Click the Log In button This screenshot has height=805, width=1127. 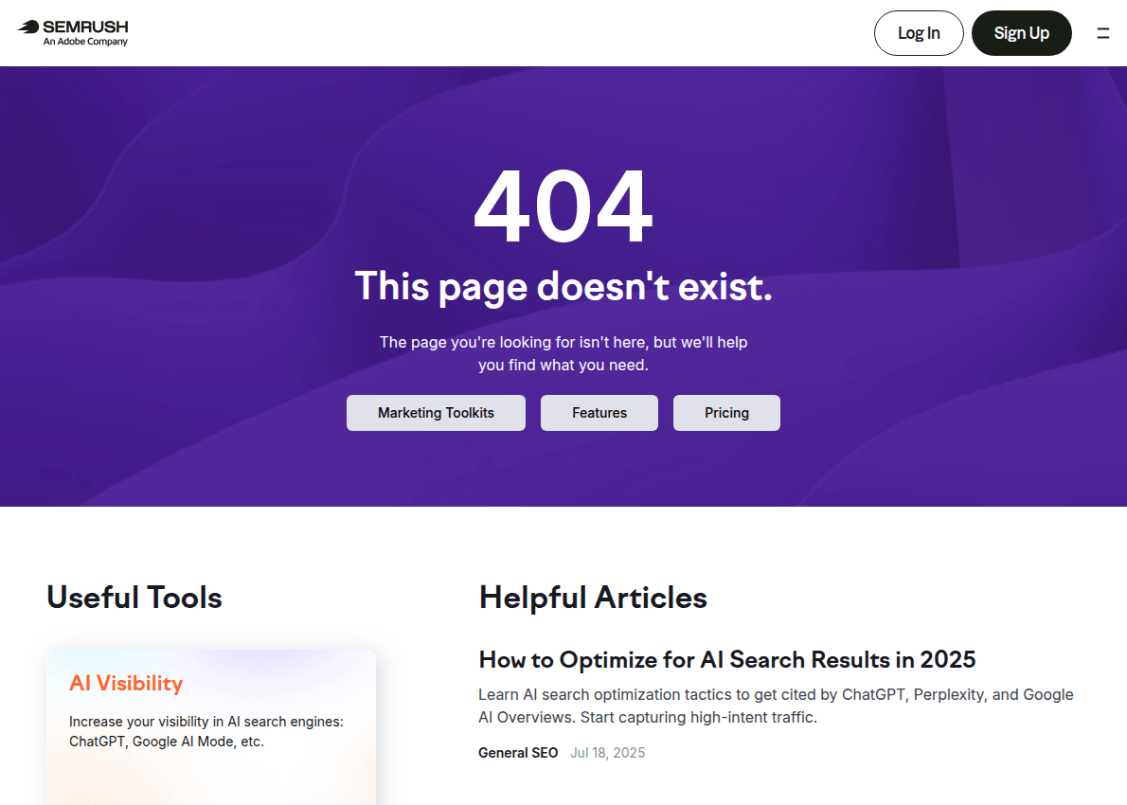[919, 33]
